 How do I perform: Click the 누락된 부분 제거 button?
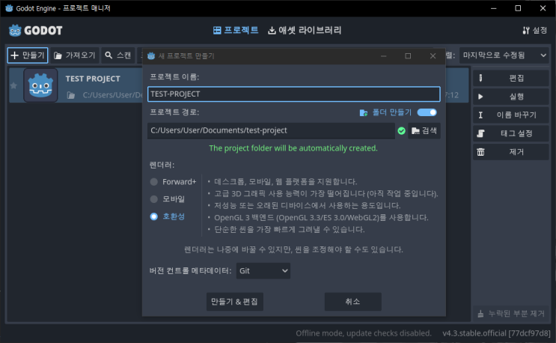pos(510,314)
